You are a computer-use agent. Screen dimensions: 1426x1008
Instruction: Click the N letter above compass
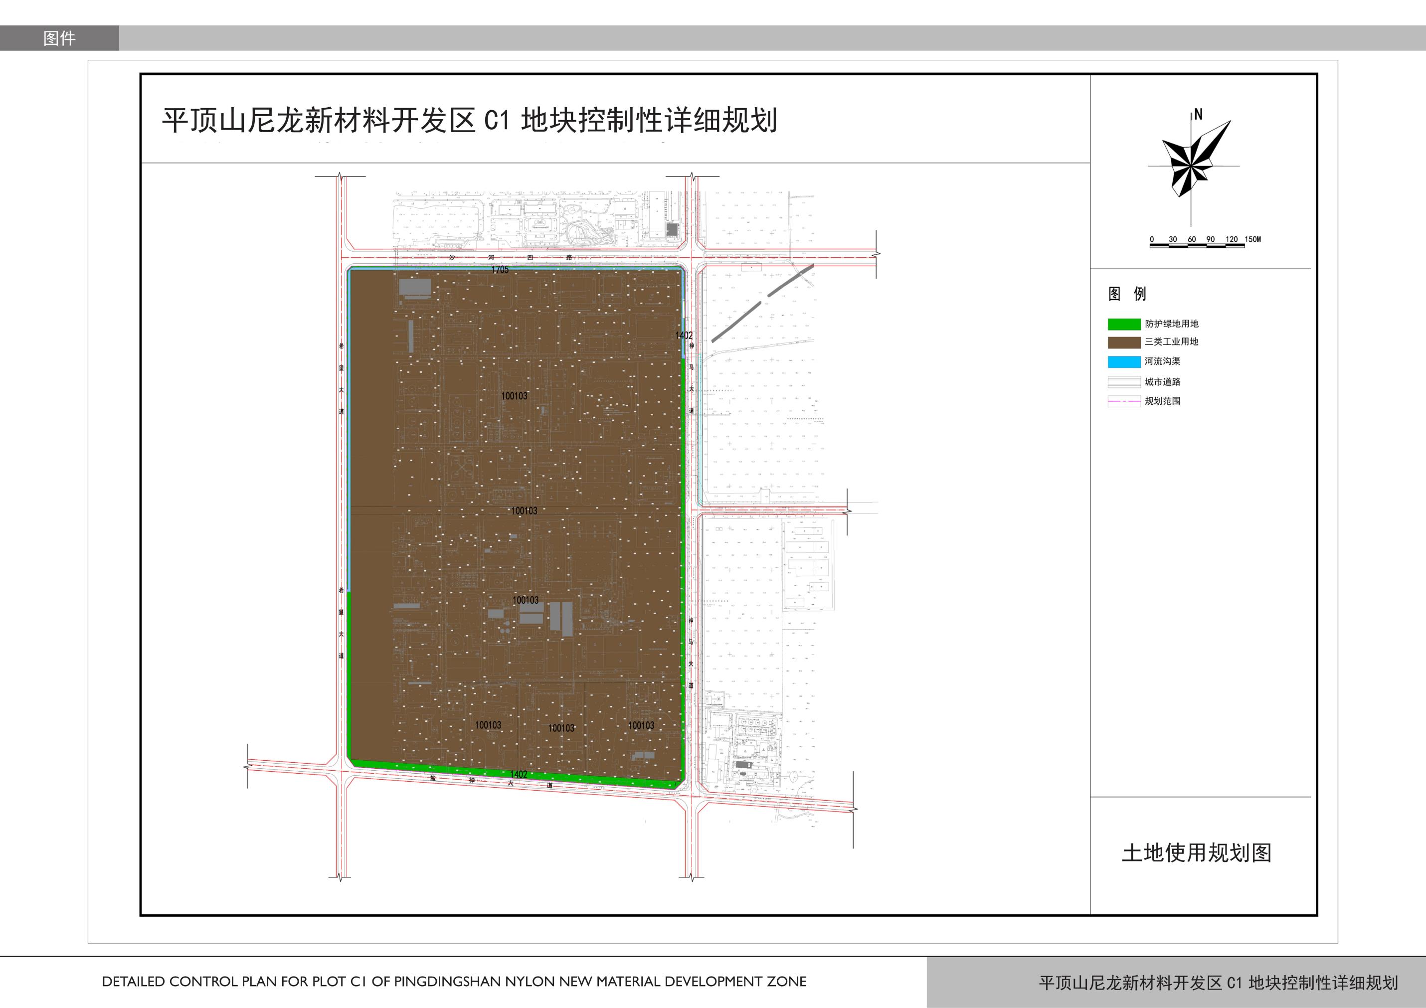[1199, 114]
